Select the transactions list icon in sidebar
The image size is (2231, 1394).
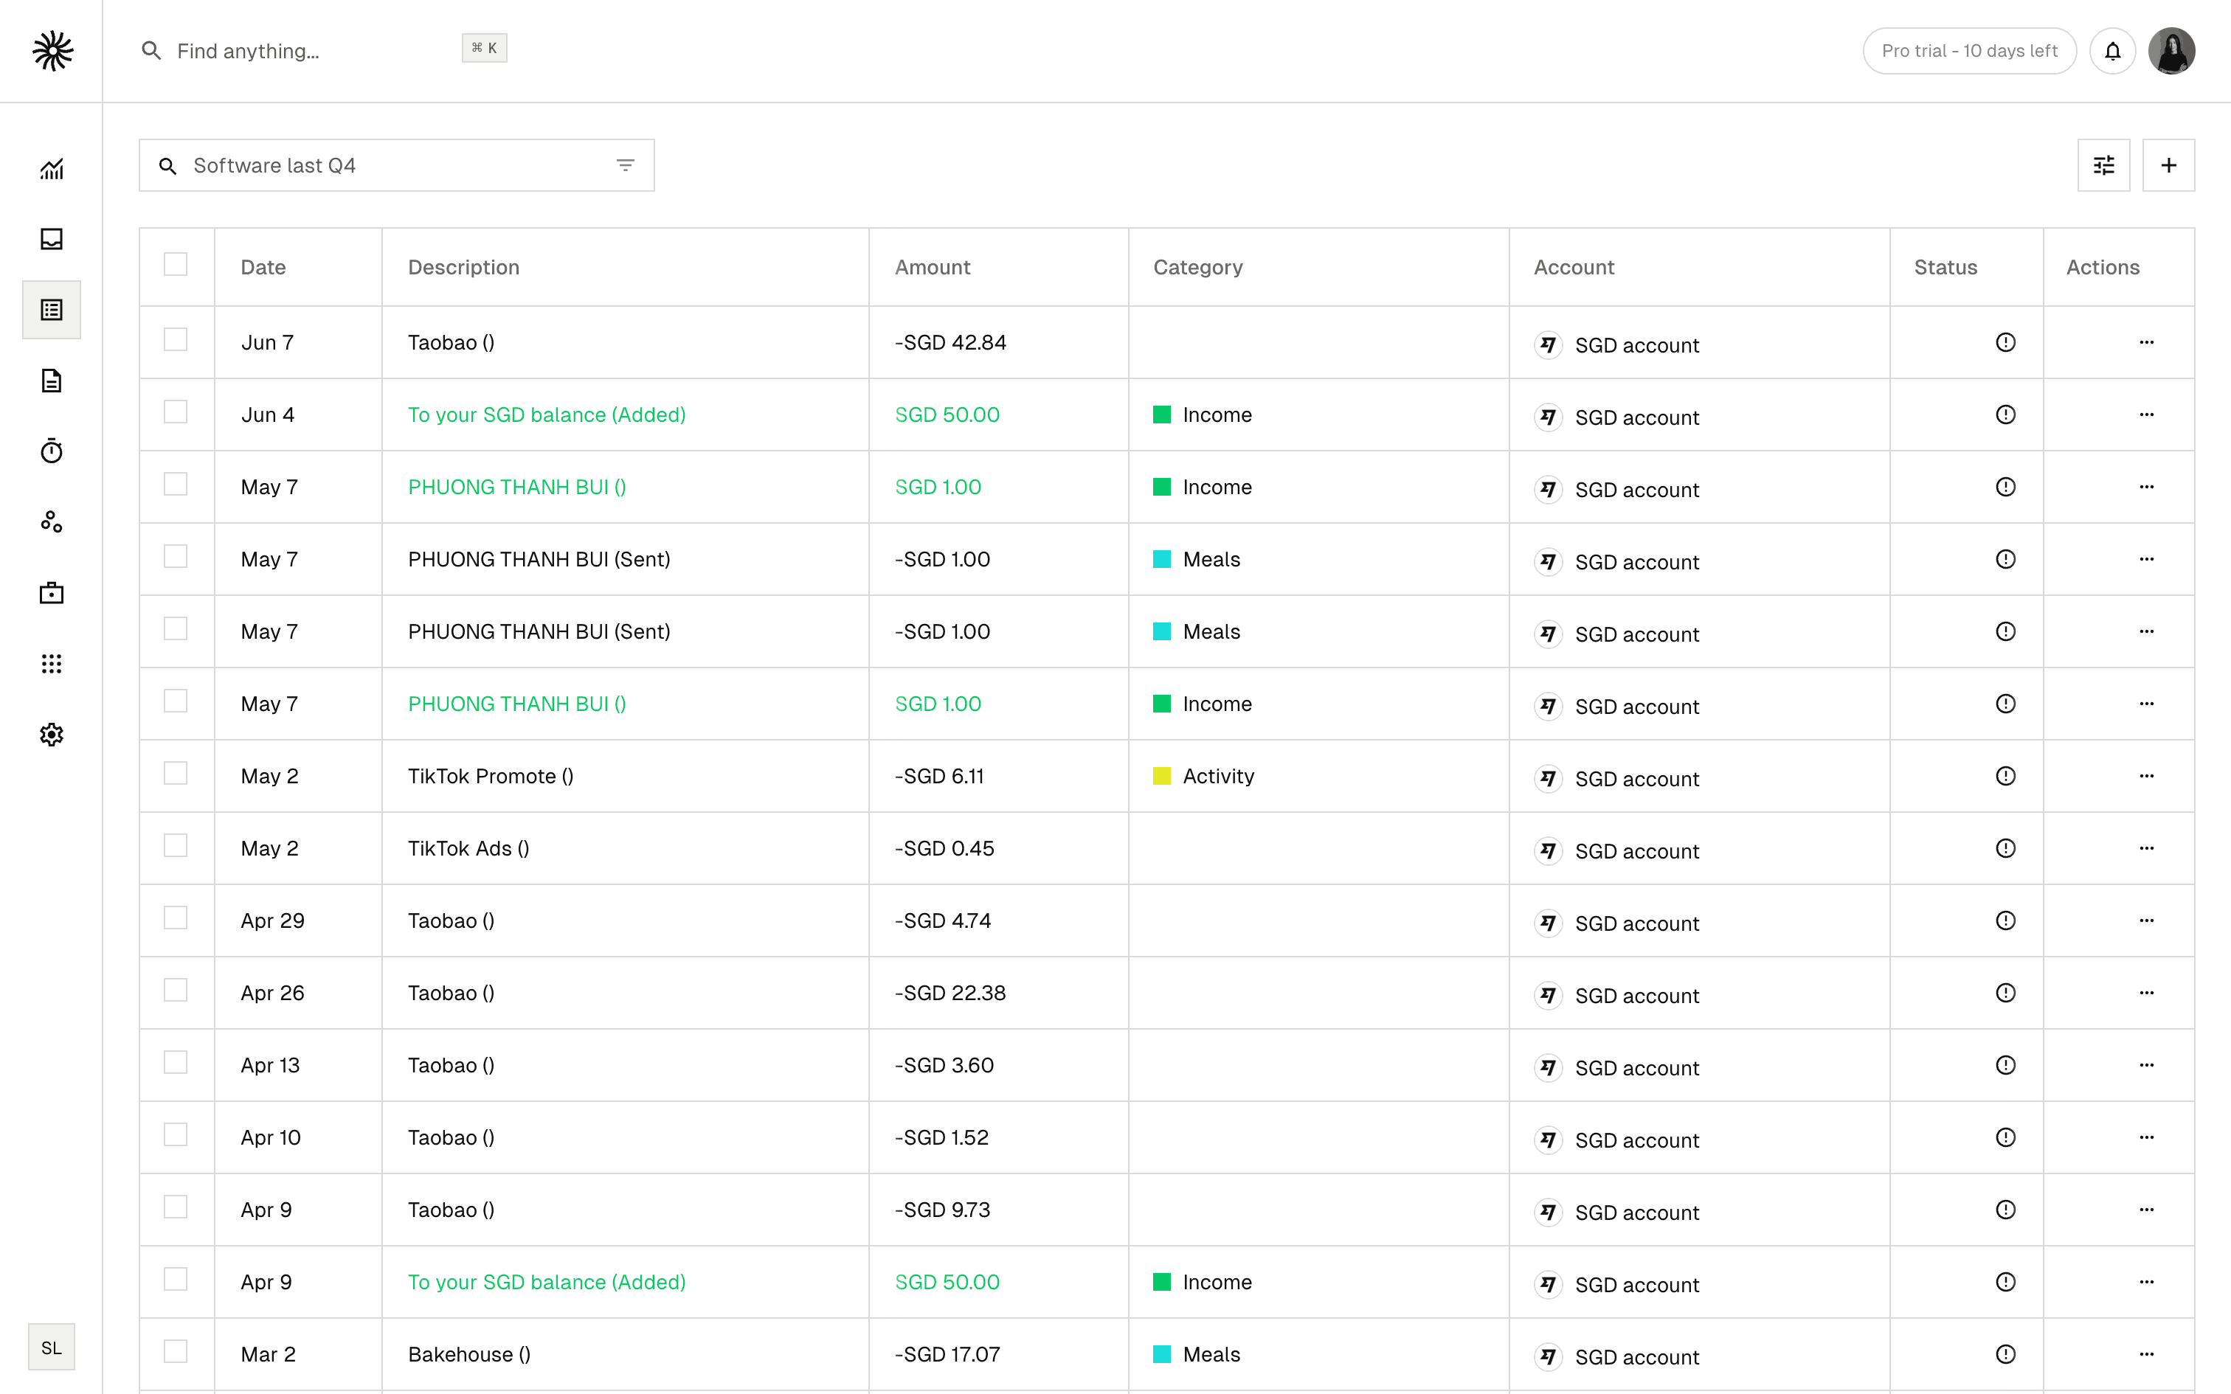coord(52,310)
